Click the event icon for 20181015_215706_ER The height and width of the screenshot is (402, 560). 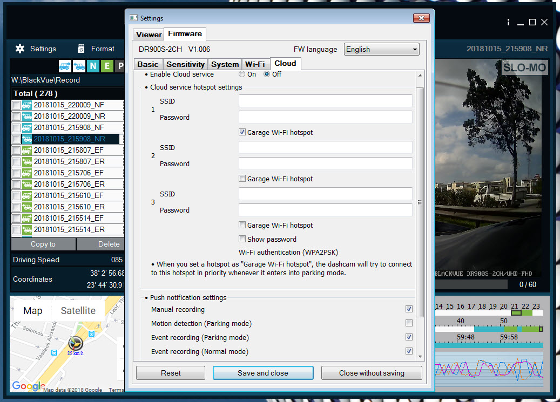click(x=27, y=184)
